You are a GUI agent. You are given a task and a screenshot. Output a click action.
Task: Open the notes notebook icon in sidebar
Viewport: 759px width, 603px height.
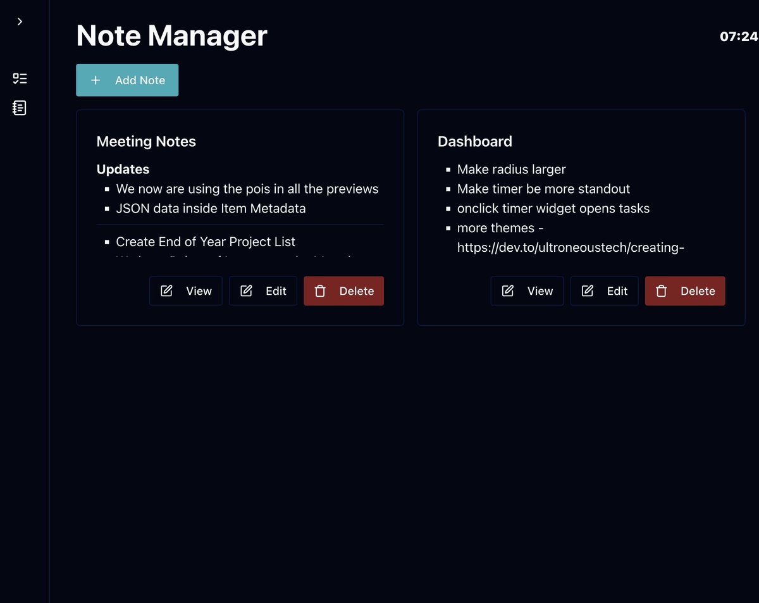20,108
